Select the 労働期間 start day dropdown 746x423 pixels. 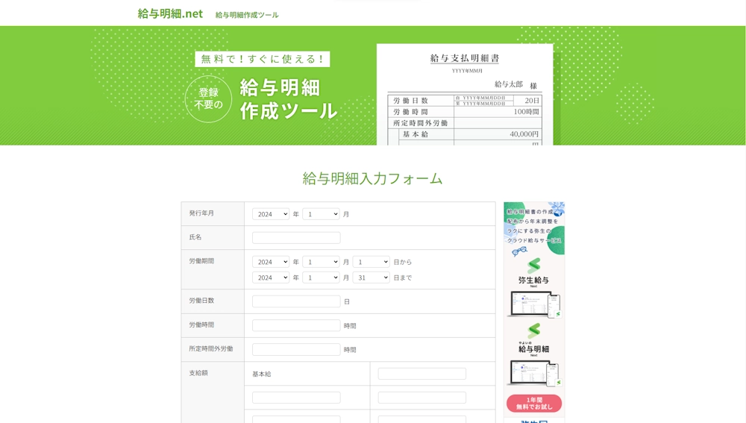[371, 262]
